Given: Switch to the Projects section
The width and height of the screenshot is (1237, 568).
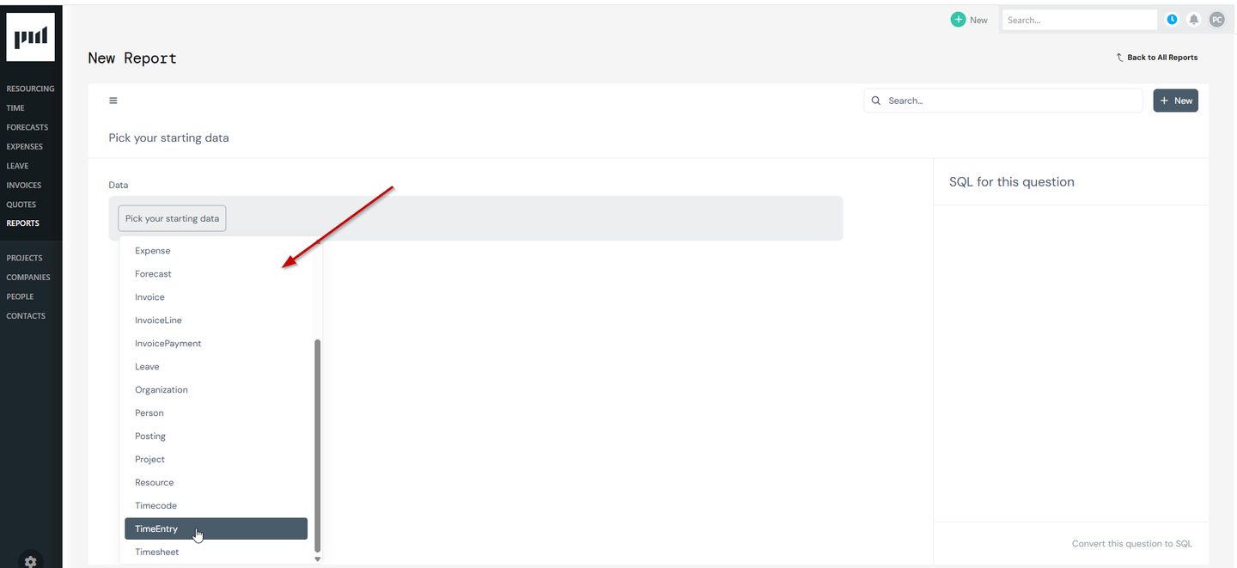Looking at the screenshot, I should (24, 258).
